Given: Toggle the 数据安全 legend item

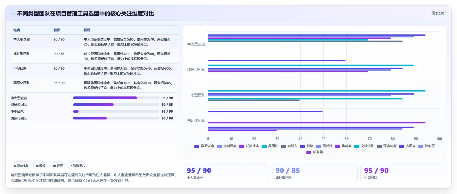Looking at the screenshot, I should click(x=204, y=146).
